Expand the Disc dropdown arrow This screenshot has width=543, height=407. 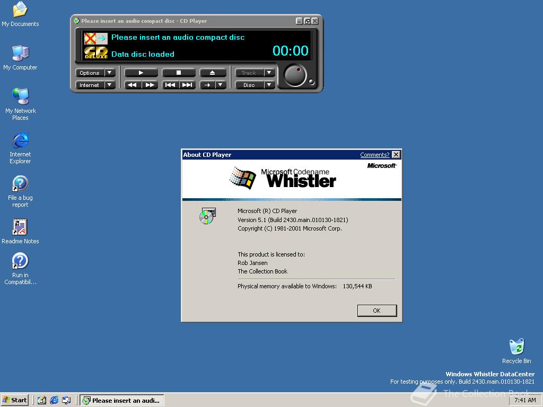tap(269, 85)
